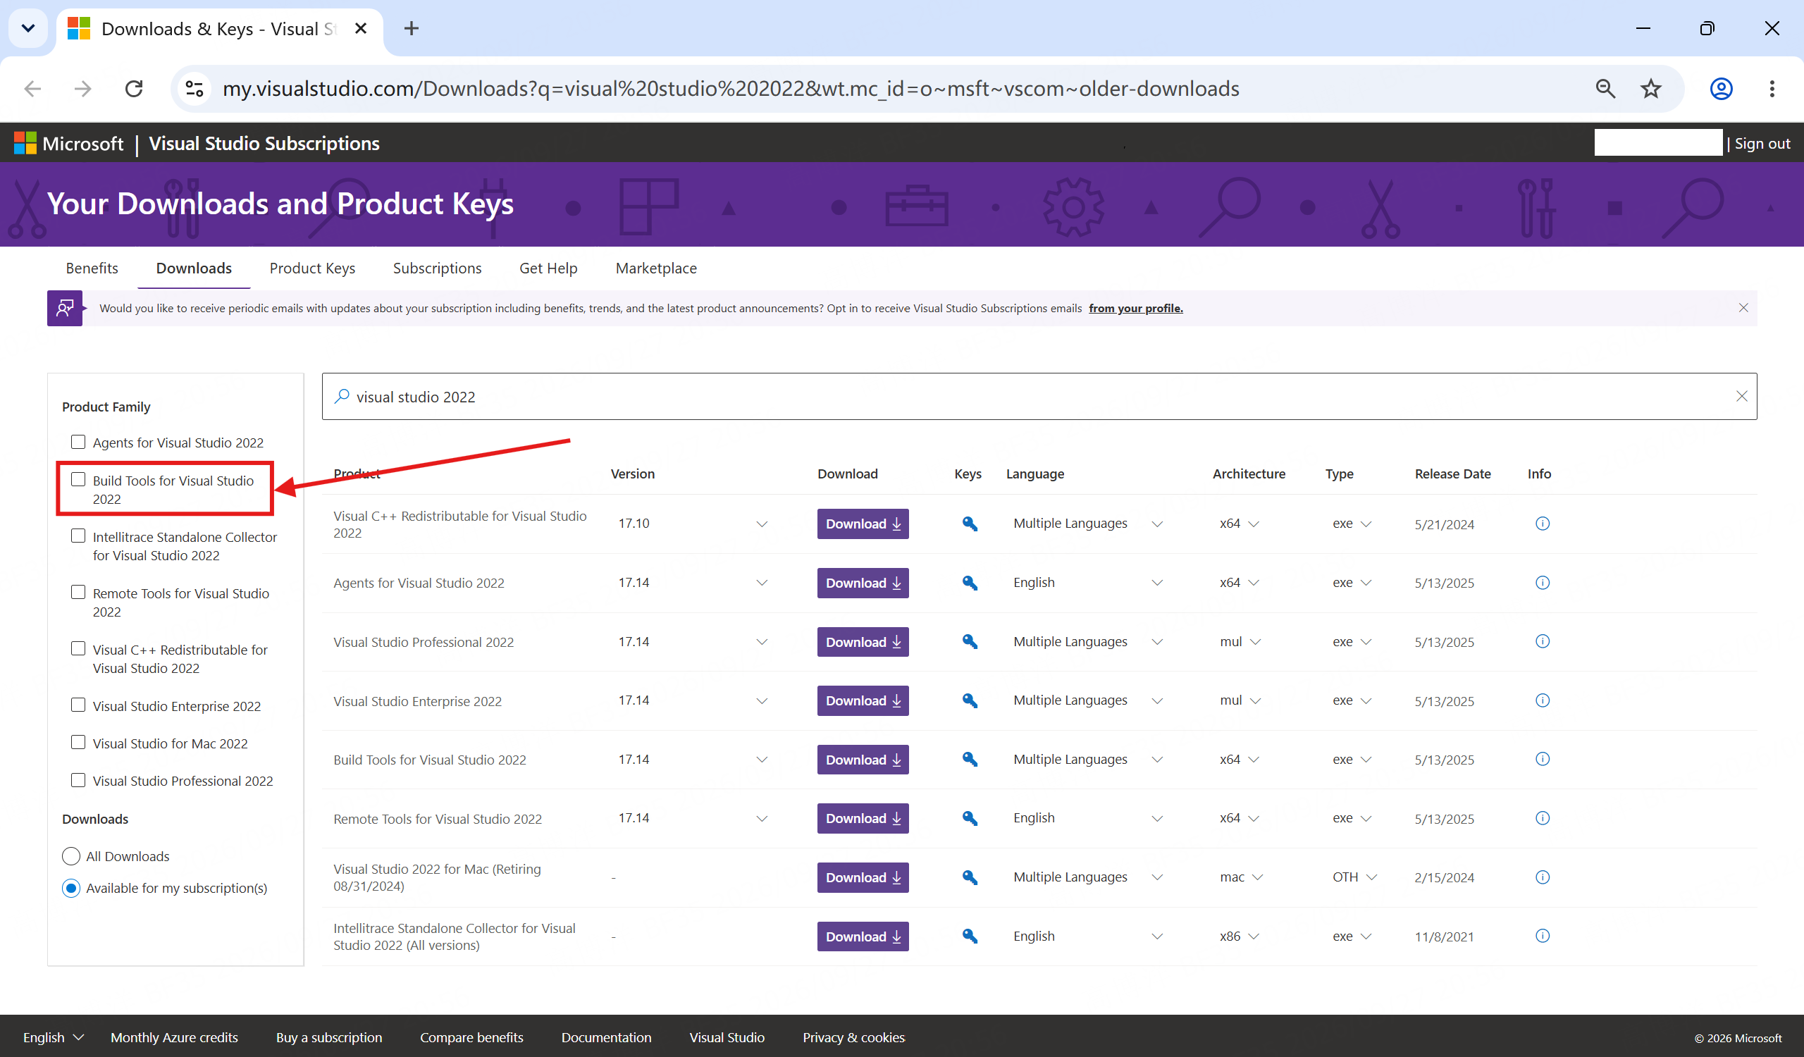Click the browser address bar URL
Viewport: 1804px width, 1057px height.
click(730, 89)
